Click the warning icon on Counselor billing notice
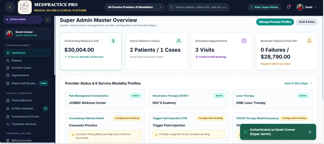This screenshot has width=324, height=144. tap(73, 134)
